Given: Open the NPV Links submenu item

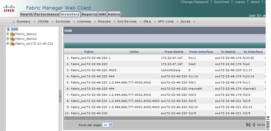Looking at the screenshot, I should (166, 21).
